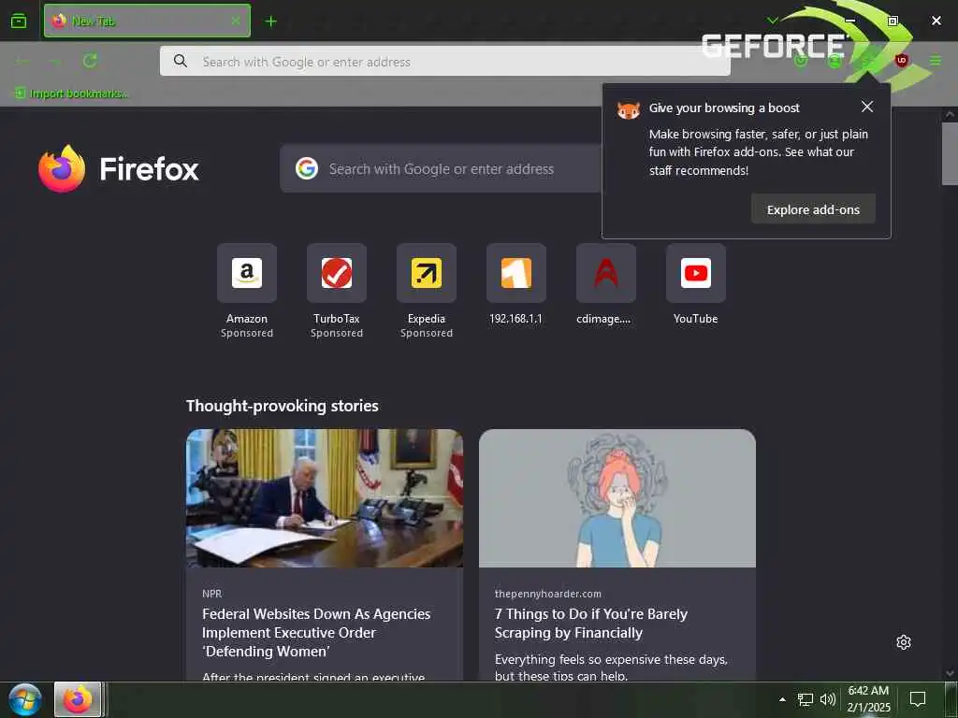Open a new tab with plus button
Screen dimensions: 958x718
270,22
